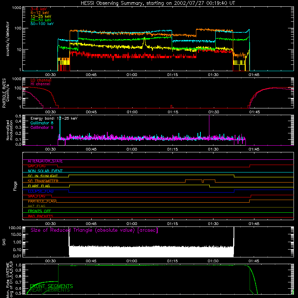Click the Size of Reduced Triangle label

(94, 230)
